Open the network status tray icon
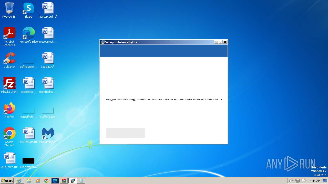 pos(298,181)
